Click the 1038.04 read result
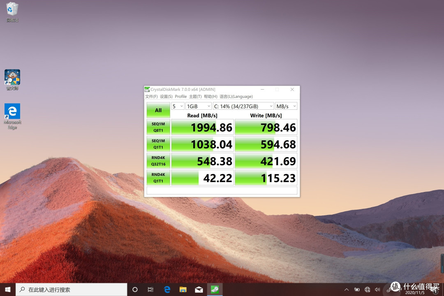 click(x=202, y=144)
